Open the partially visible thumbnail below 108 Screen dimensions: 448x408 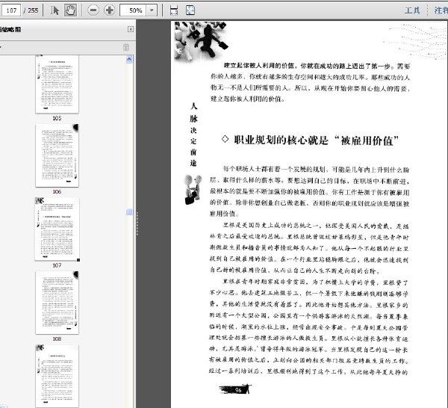pyautogui.click(x=57, y=376)
